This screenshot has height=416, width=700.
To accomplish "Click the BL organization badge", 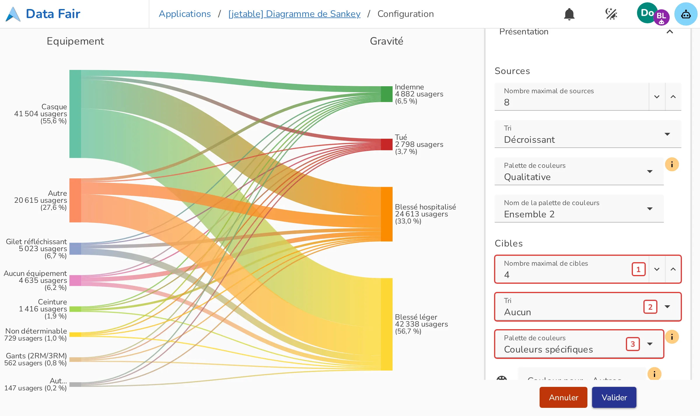I will tap(661, 17).
